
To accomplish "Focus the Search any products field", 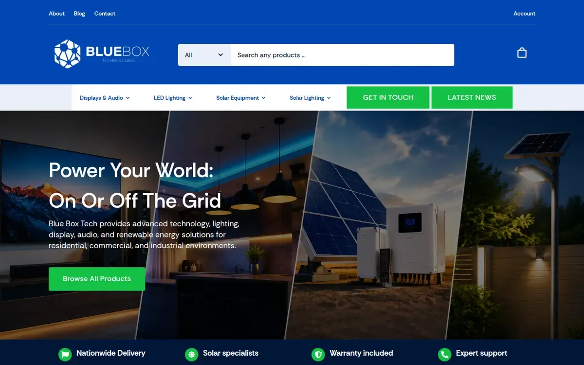I will (x=342, y=55).
